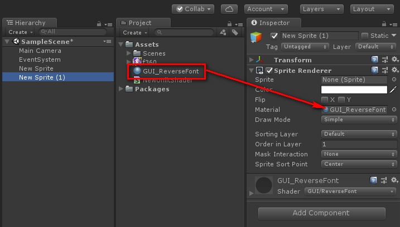The width and height of the screenshot is (400, 227).
Task: Switch to the Inspector tab
Action: [274, 23]
